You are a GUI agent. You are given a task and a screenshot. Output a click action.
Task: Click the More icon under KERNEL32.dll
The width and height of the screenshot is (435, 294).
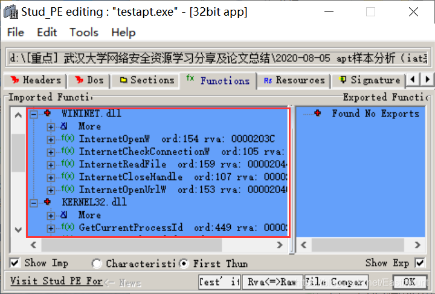pyautogui.click(x=64, y=215)
